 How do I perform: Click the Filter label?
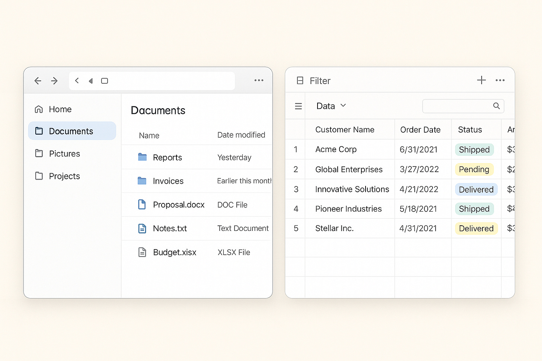[x=320, y=81]
